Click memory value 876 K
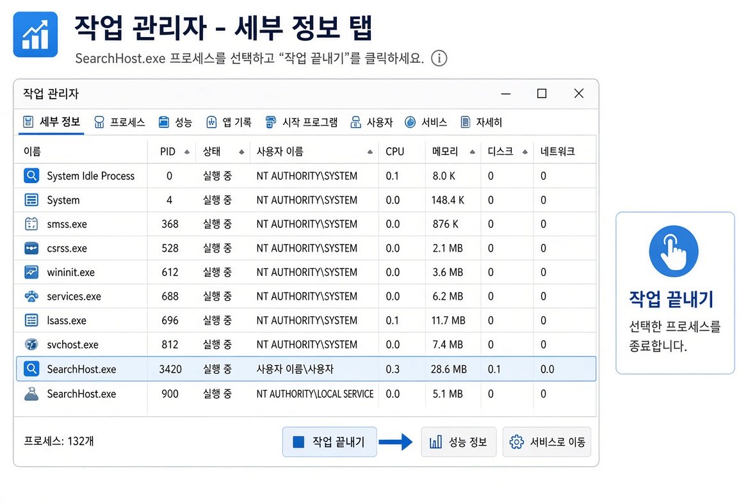The height and width of the screenshot is (502, 748). 445,224
